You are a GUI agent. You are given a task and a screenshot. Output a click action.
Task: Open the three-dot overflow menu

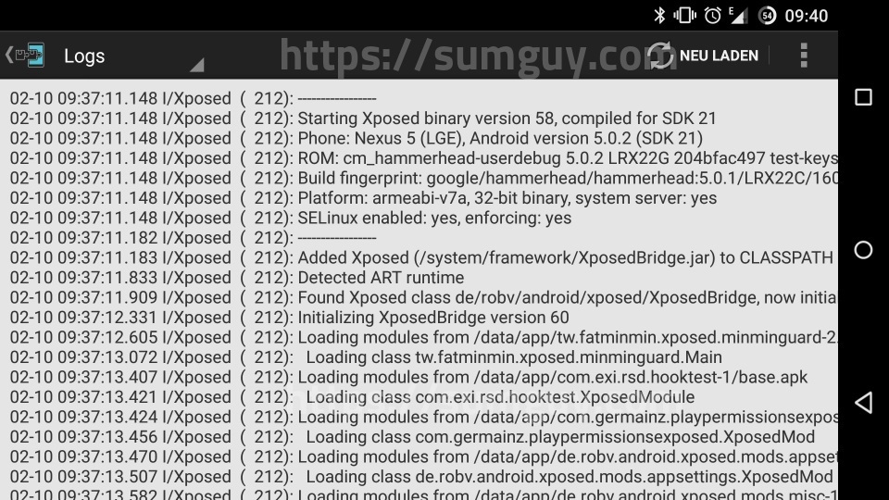click(804, 56)
